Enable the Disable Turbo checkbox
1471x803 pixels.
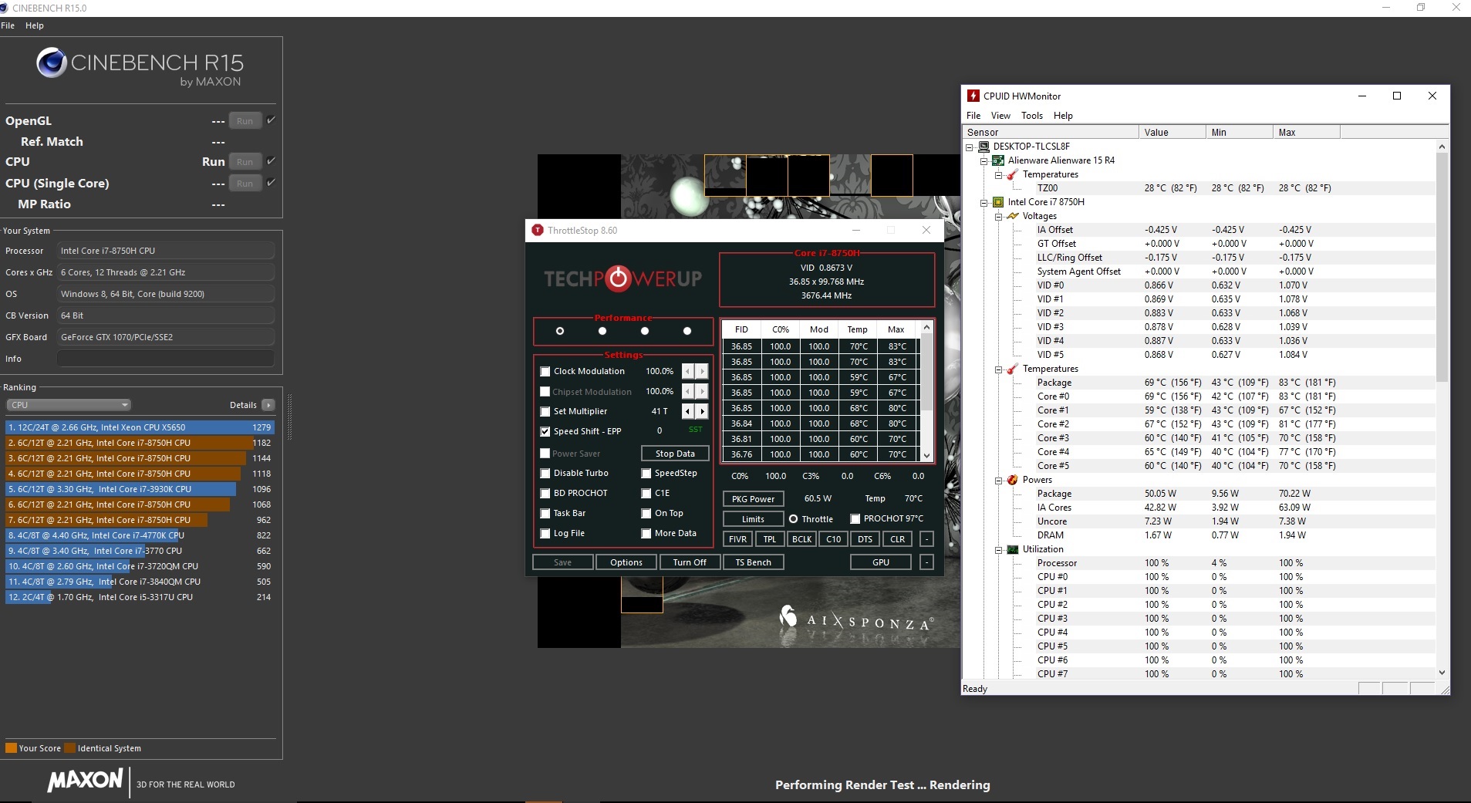pyautogui.click(x=545, y=473)
